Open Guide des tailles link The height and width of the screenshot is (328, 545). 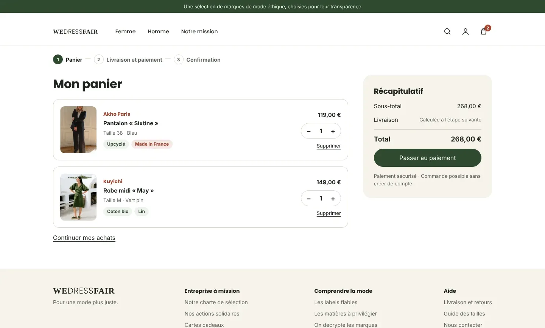point(464,314)
